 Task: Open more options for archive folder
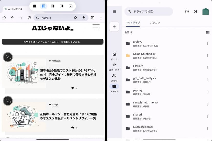click(x=208, y=43)
